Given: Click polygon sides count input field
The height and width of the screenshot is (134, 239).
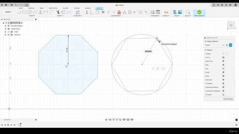Looking at the screenshot, I should coord(158,68).
